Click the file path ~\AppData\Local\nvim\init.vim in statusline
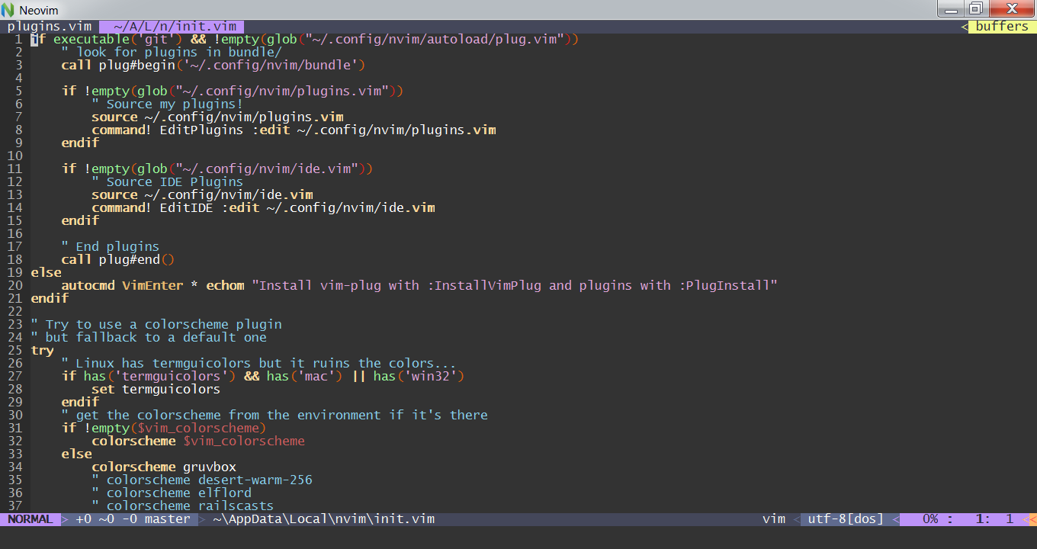This screenshot has height=549, width=1037. click(x=324, y=519)
